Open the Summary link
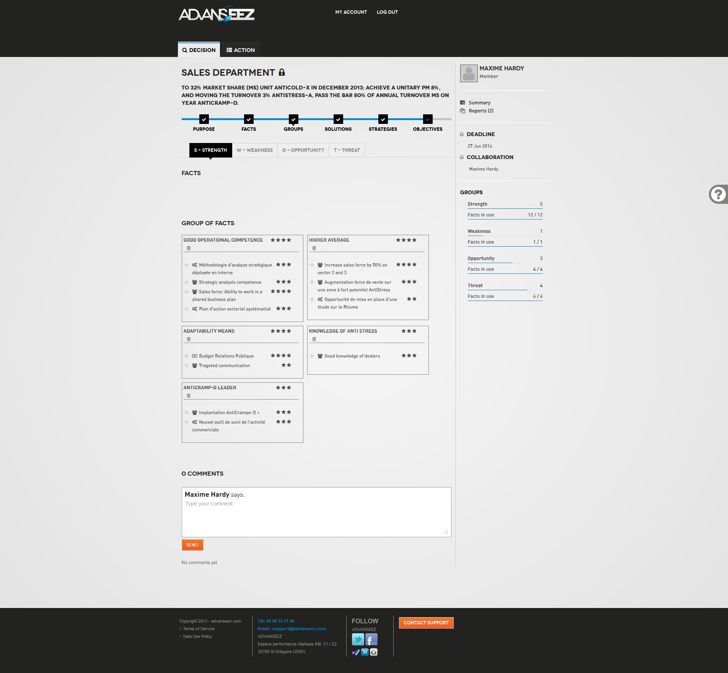Image resolution: width=728 pixels, height=673 pixels. click(479, 103)
